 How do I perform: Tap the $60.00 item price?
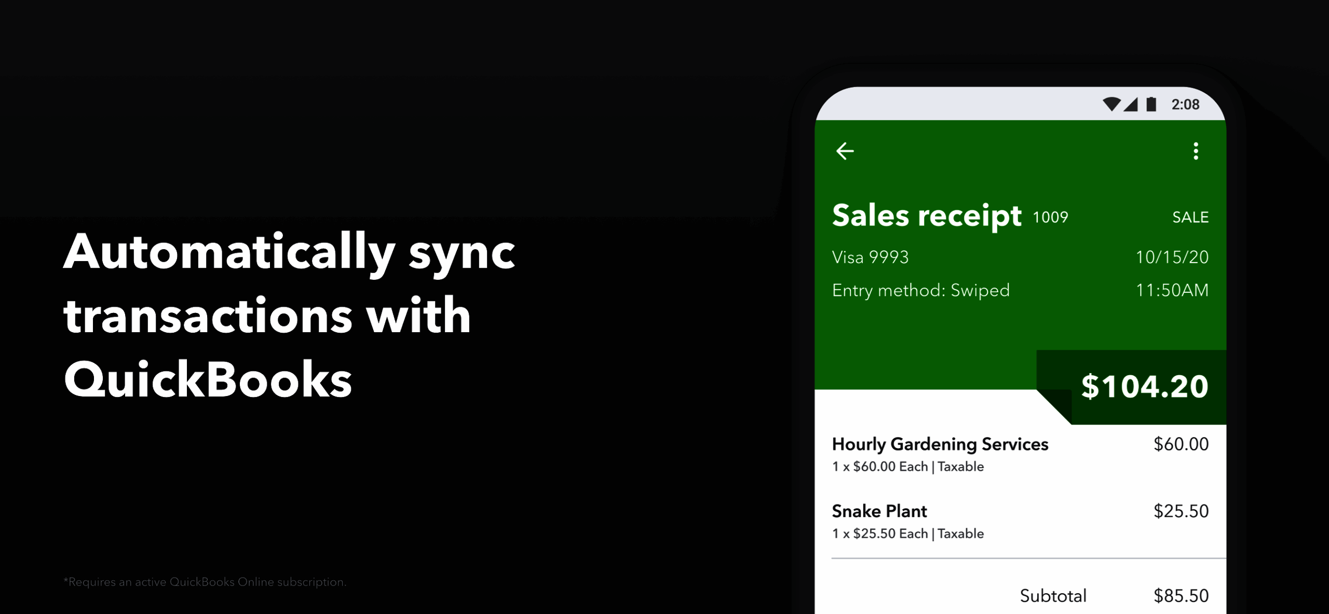[1181, 444]
